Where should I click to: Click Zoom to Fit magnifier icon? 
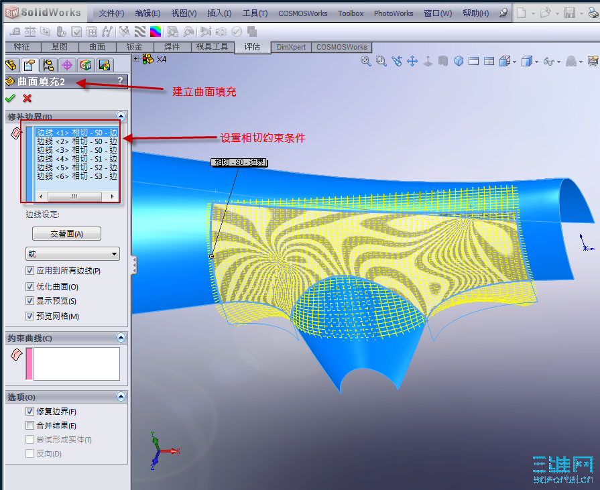pyautogui.click(x=366, y=61)
